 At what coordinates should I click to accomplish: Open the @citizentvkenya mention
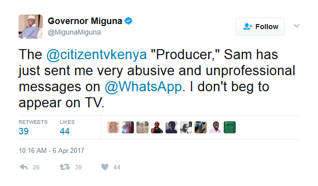(x=96, y=55)
